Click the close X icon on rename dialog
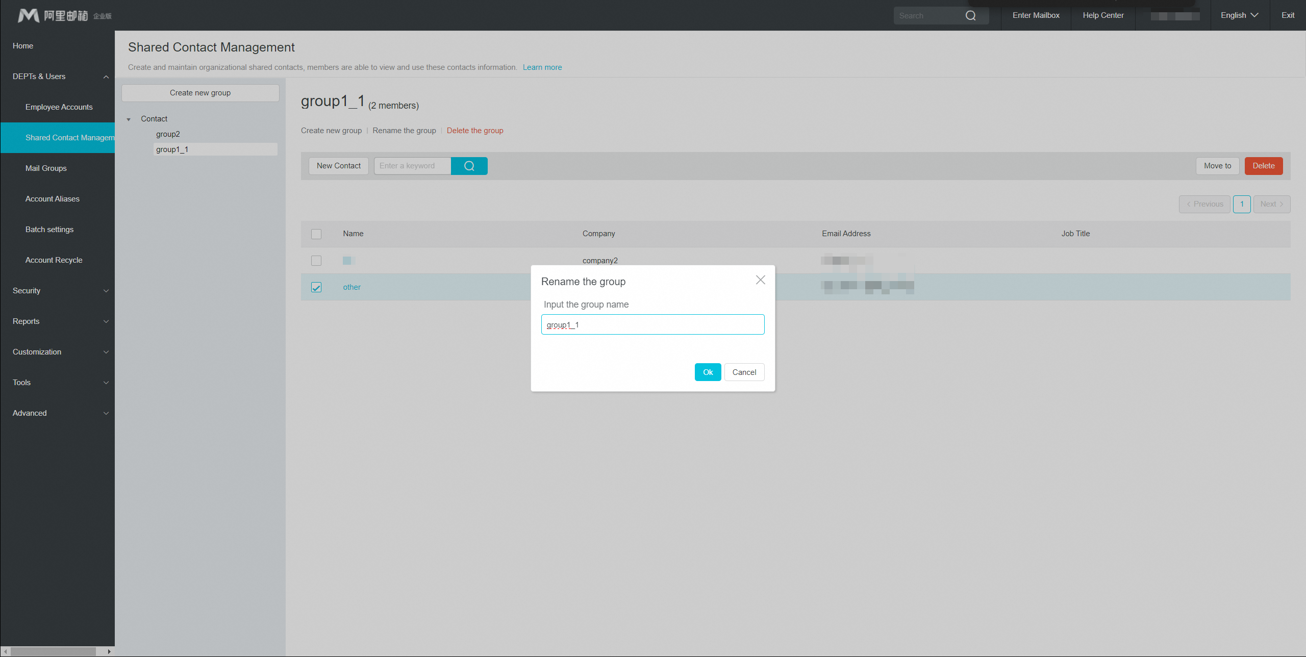 [x=761, y=279]
